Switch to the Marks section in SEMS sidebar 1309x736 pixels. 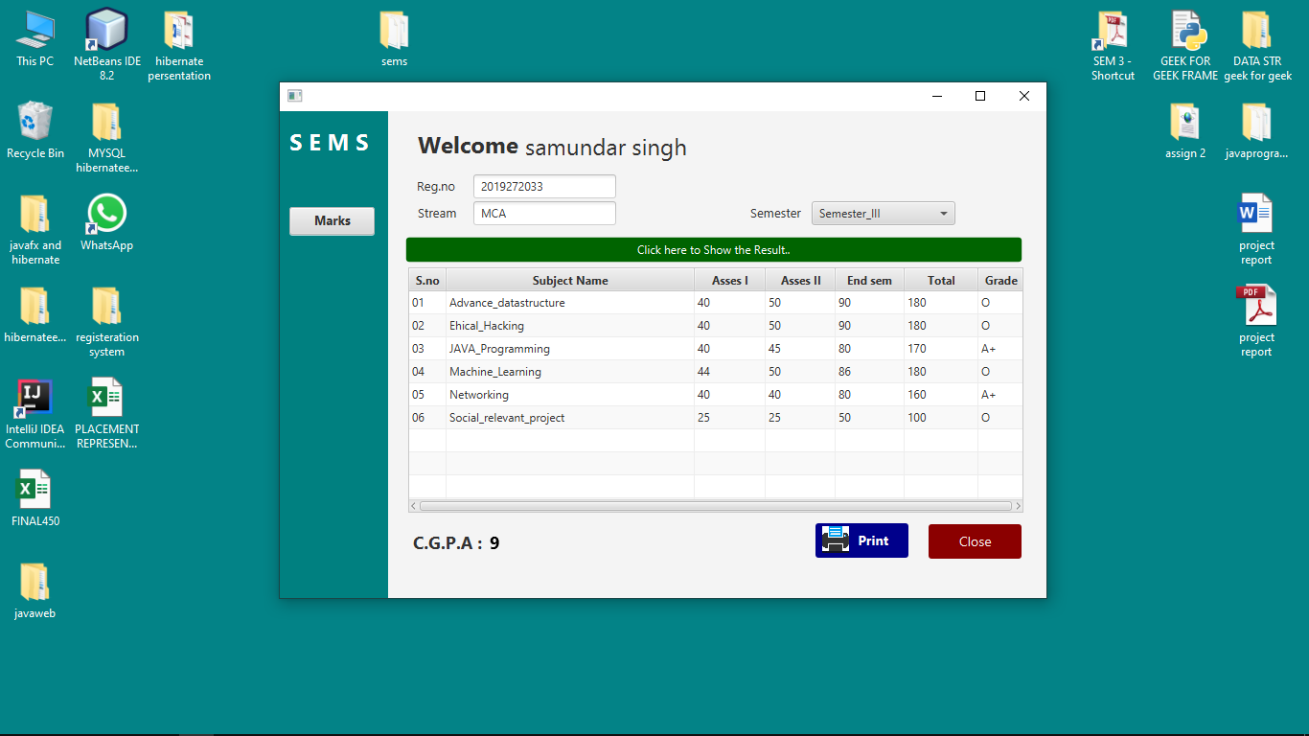click(x=332, y=220)
